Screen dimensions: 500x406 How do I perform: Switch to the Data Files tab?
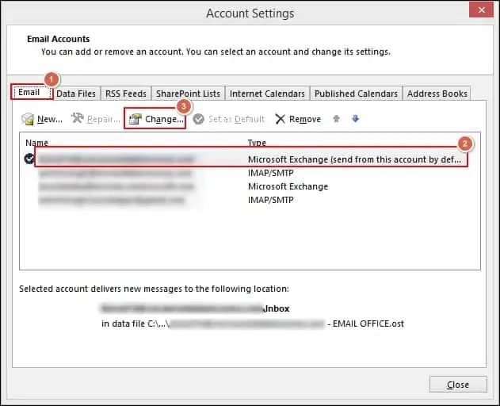(x=76, y=94)
